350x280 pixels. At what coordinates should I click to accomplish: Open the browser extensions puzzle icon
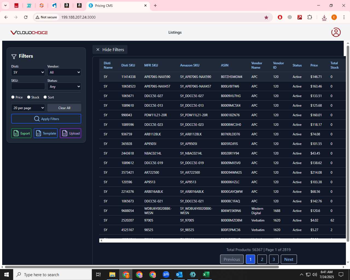[310, 17]
